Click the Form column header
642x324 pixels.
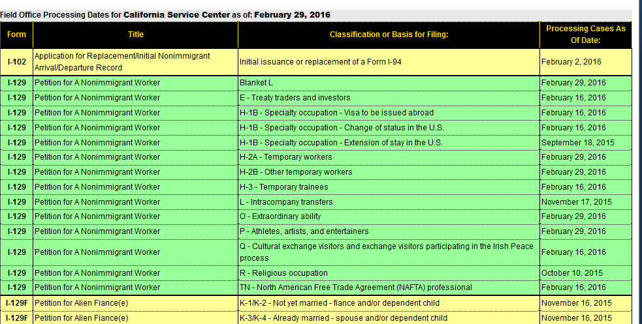(x=16, y=35)
